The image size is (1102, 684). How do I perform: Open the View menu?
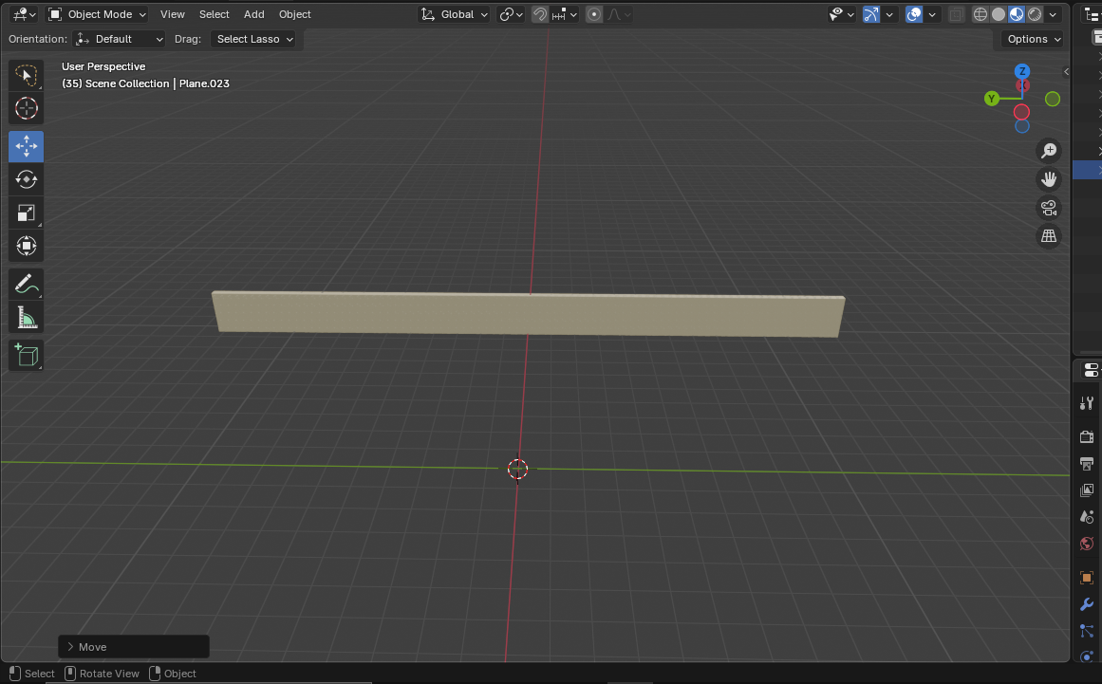coord(172,14)
